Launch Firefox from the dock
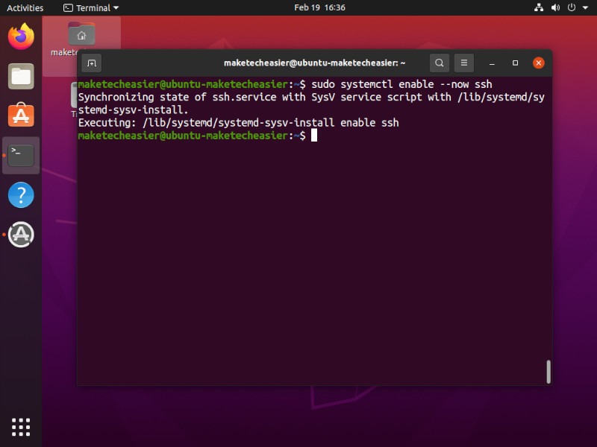Screen dimensions: 597x447 tap(20, 35)
